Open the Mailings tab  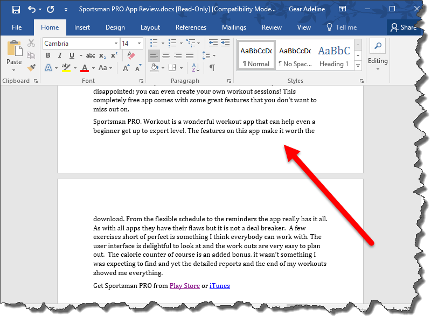tap(234, 27)
